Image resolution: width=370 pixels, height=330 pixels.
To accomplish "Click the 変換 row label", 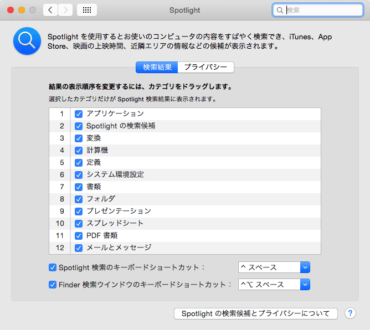I will 94,138.
